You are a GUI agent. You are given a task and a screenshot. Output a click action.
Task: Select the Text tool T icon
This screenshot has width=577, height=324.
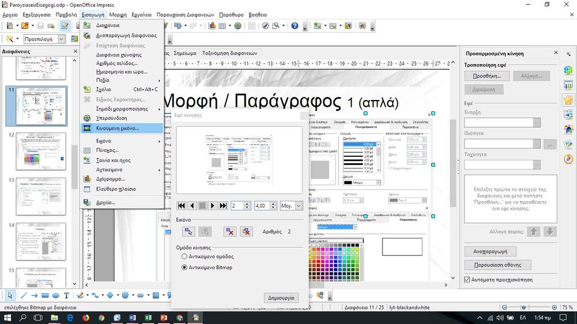pos(66,295)
